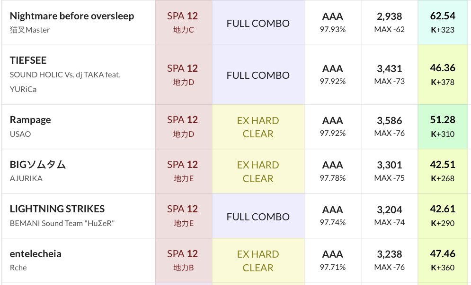
Task: Click the 2,938 score value
Action: [390, 16]
